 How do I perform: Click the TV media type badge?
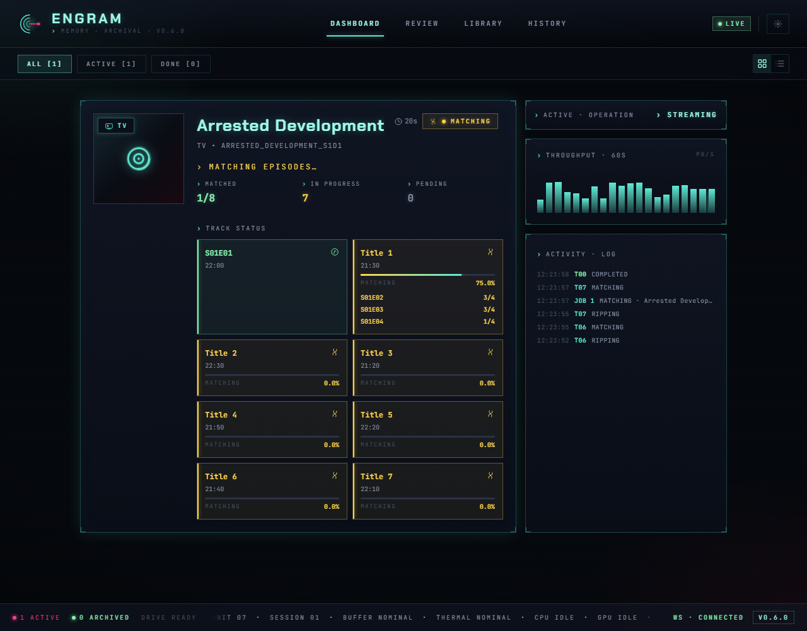coord(116,126)
